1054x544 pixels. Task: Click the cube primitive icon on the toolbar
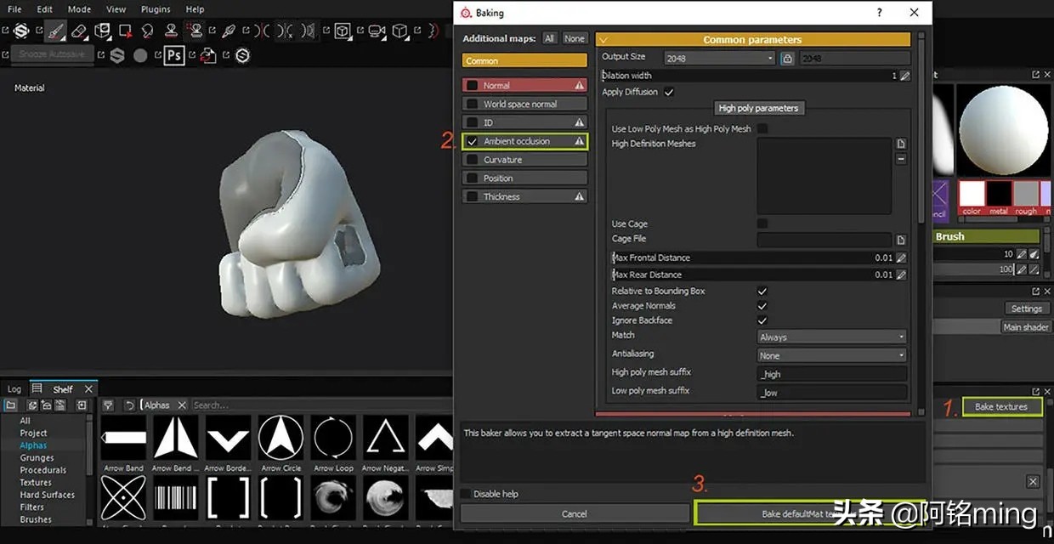tap(399, 31)
